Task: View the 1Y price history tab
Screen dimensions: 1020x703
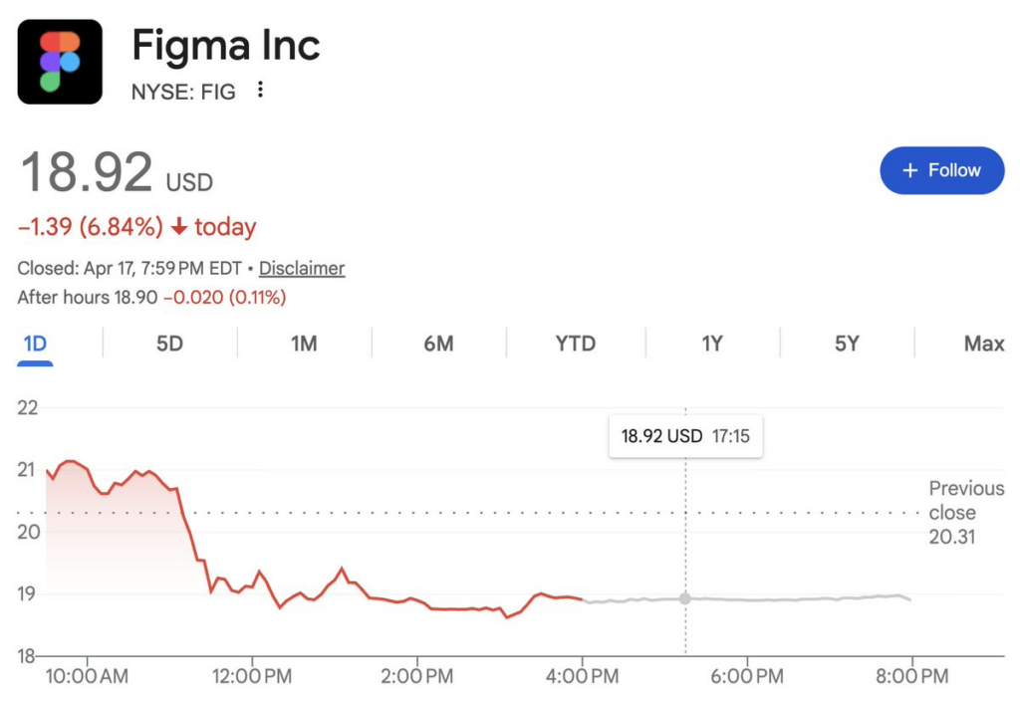Action: point(711,344)
